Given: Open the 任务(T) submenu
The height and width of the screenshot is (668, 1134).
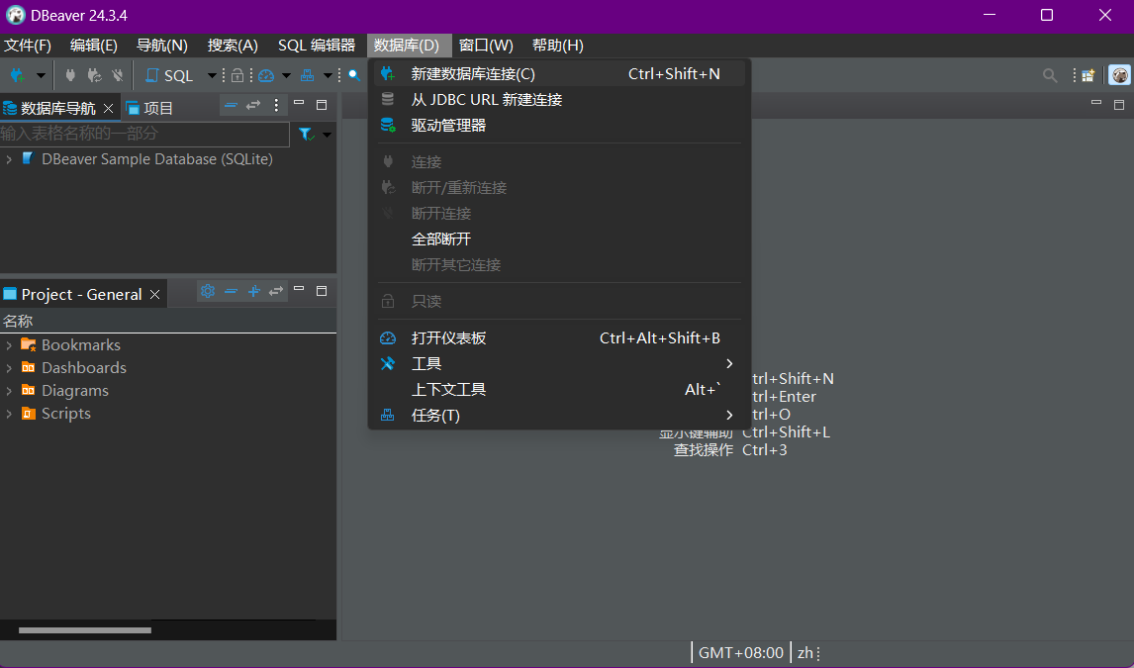Looking at the screenshot, I should tap(559, 416).
